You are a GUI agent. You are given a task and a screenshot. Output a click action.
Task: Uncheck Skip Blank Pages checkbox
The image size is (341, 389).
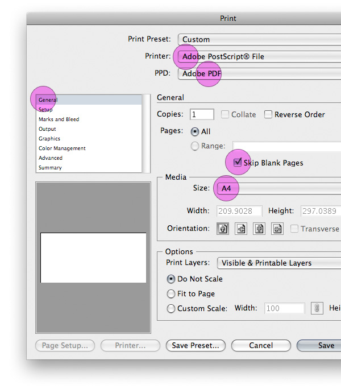point(238,163)
